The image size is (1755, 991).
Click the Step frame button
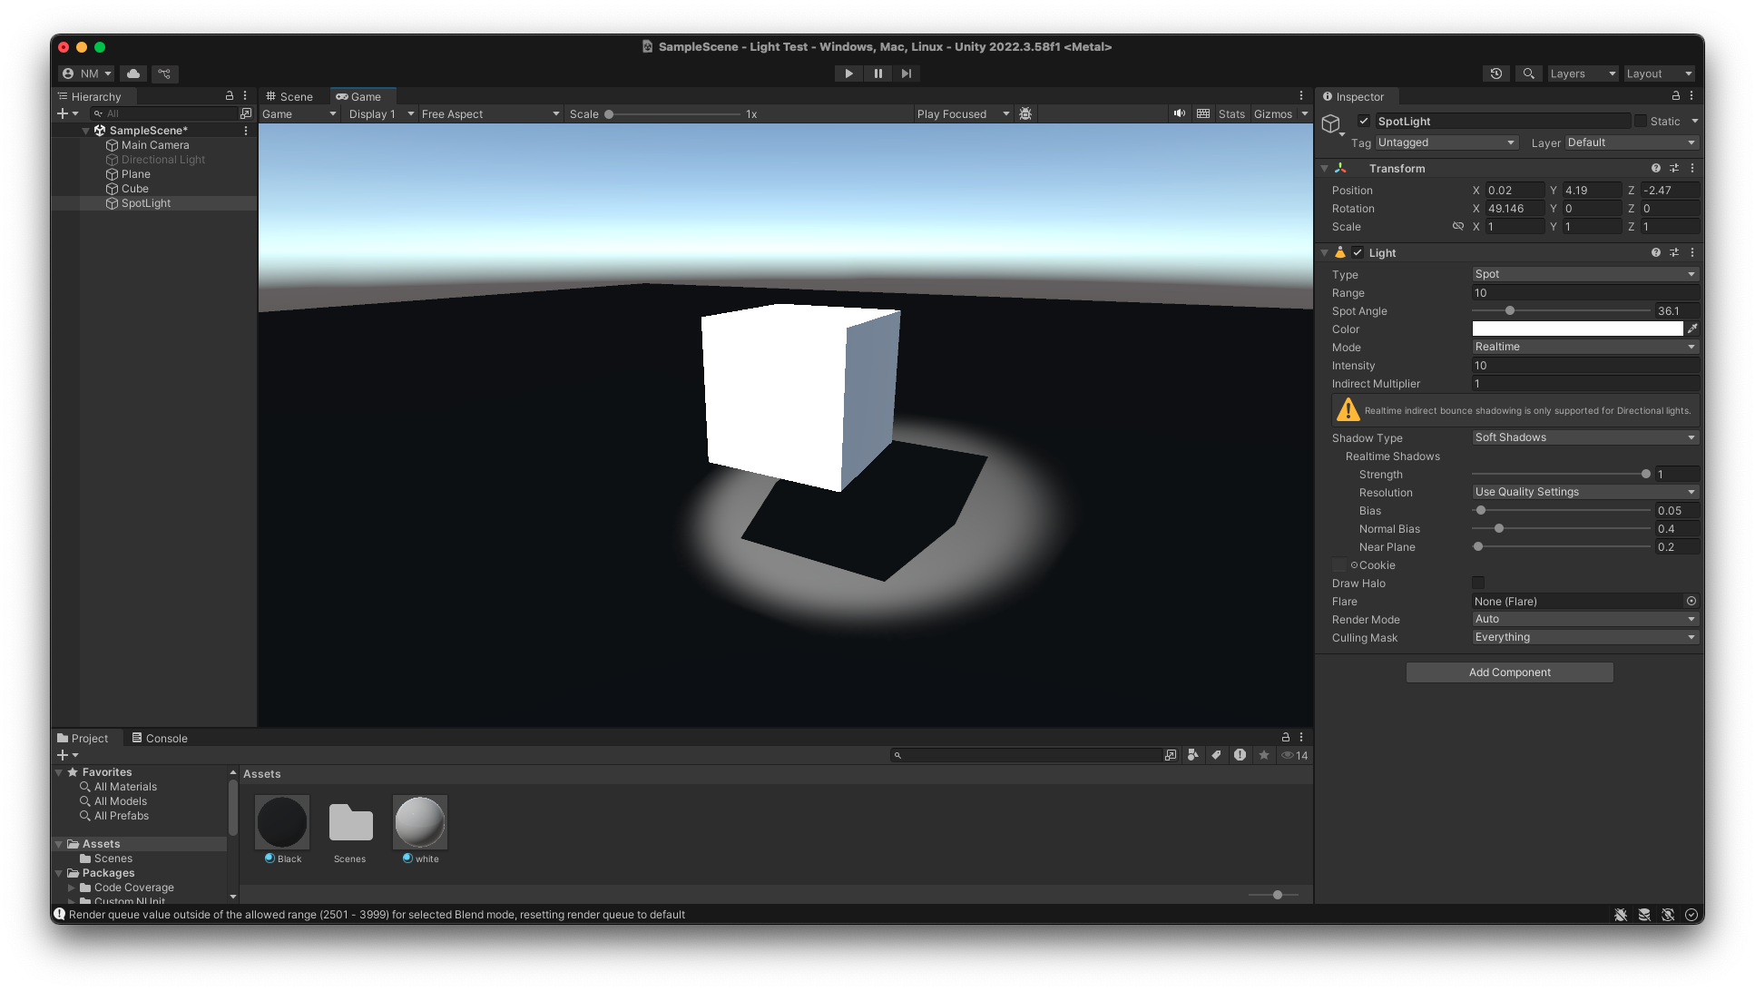click(907, 74)
